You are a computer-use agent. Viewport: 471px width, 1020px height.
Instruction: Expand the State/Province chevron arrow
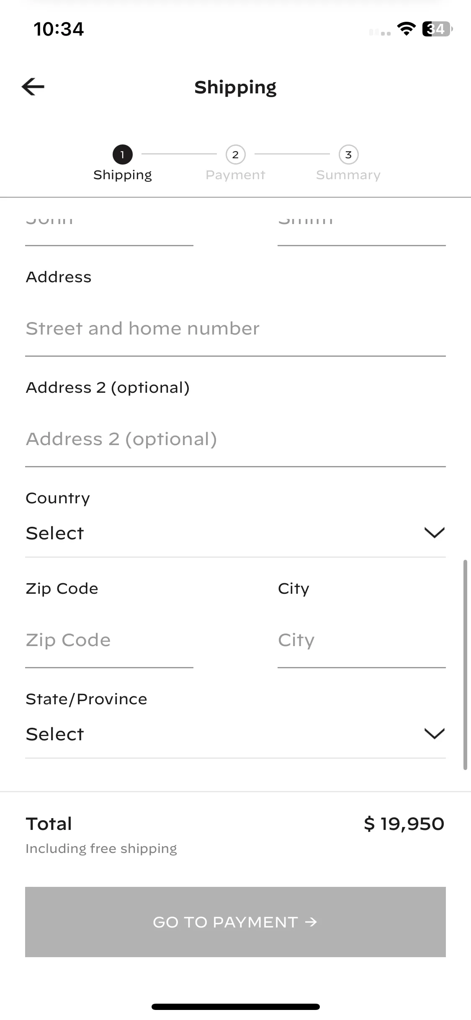click(x=434, y=734)
